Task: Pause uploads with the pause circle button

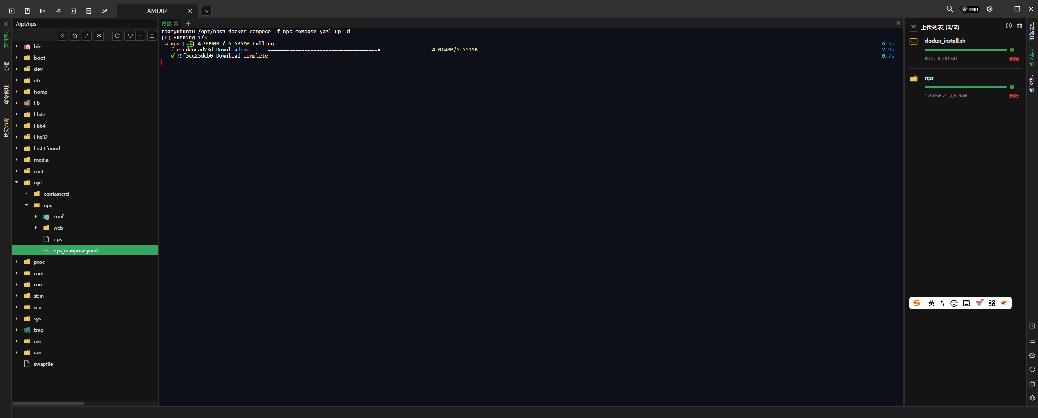Action: tap(1009, 26)
